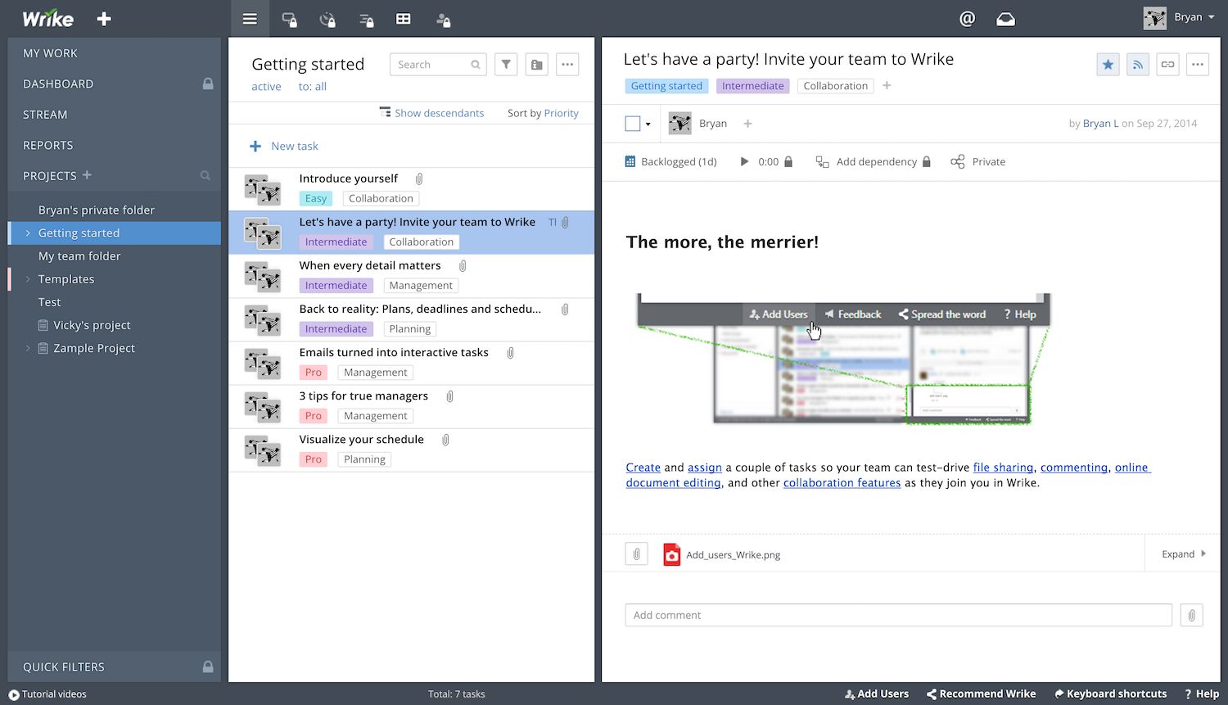Image resolution: width=1228 pixels, height=705 pixels.
Task: Open the folder info icon
Action: pos(536,65)
